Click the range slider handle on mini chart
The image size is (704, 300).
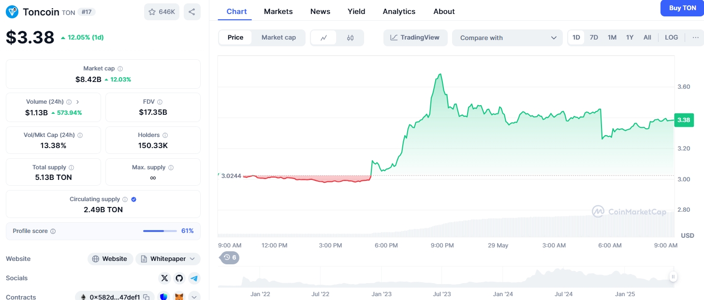coord(673,277)
